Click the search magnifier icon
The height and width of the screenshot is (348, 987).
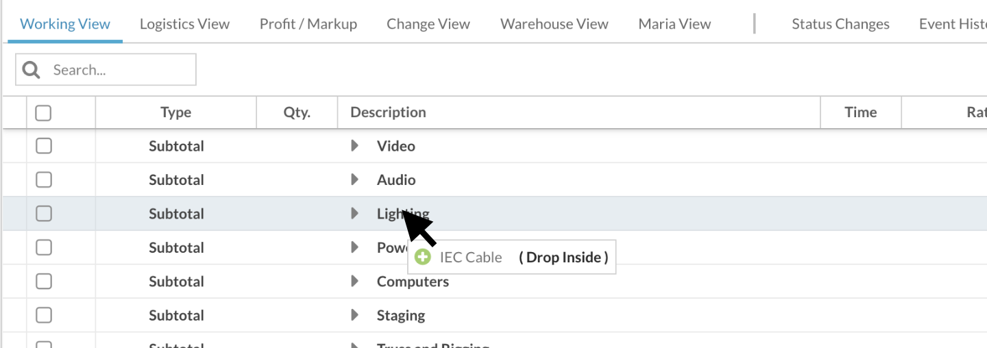pyautogui.click(x=32, y=70)
